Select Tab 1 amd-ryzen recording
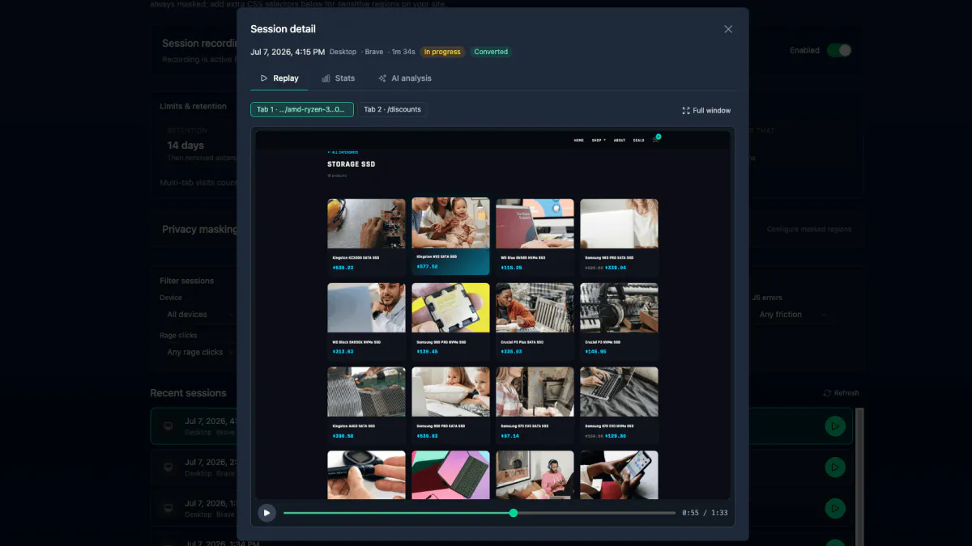The width and height of the screenshot is (972, 546). (x=302, y=109)
